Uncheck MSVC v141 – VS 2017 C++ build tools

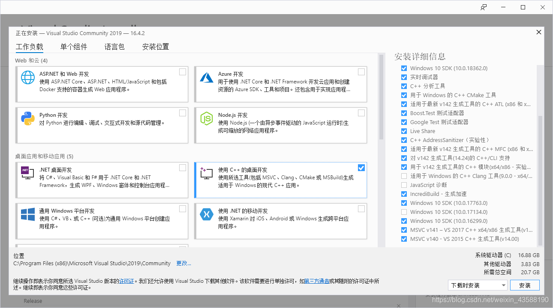coord(404,230)
